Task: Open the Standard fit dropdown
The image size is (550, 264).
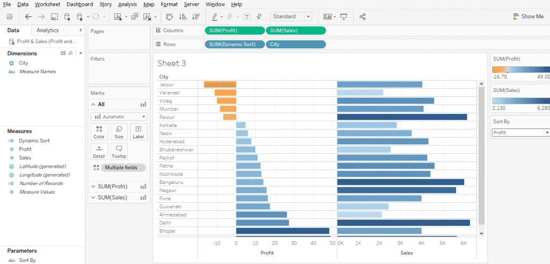Action: coord(291,17)
